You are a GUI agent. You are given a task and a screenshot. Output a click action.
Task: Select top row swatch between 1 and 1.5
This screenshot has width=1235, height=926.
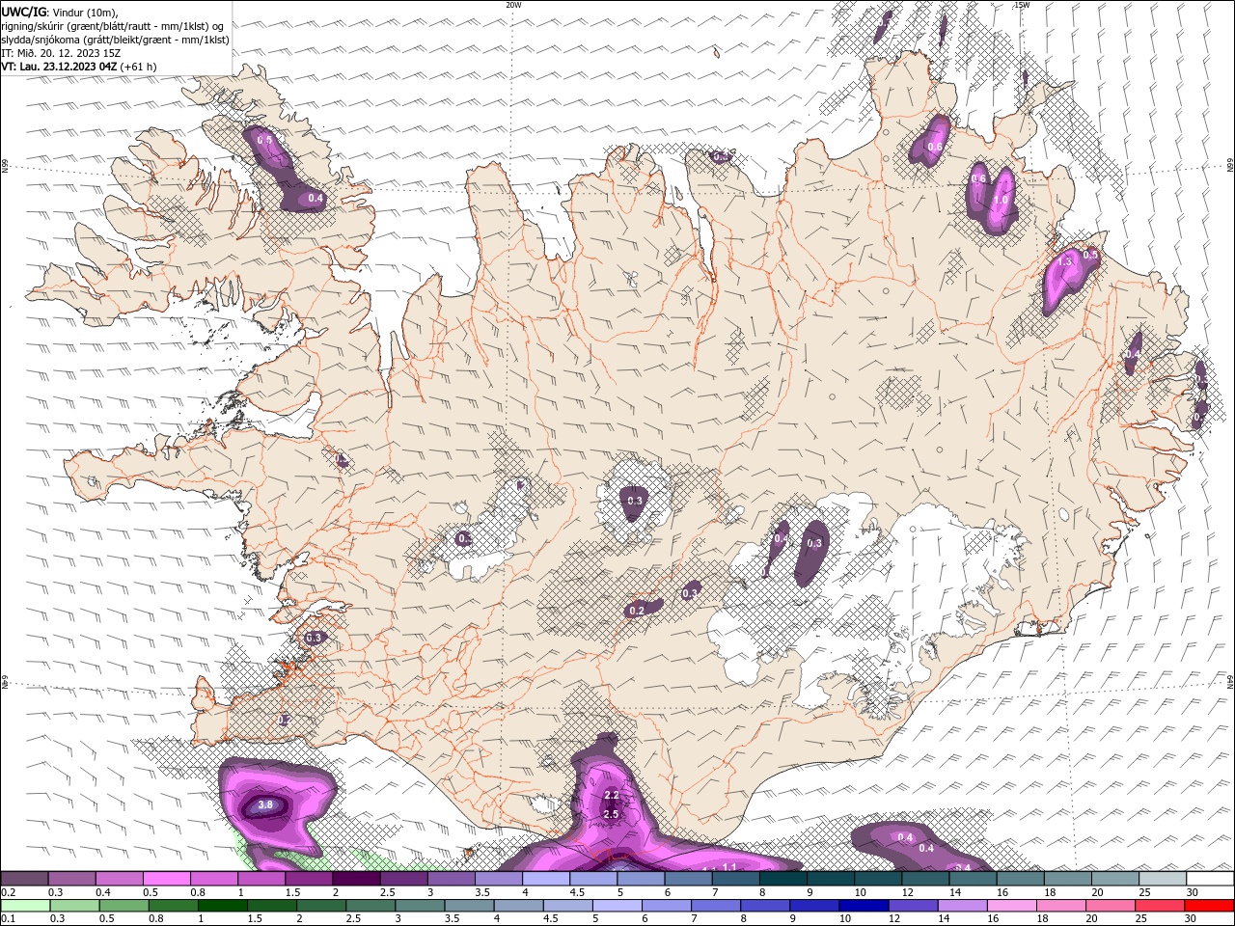(x=261, y=879)
